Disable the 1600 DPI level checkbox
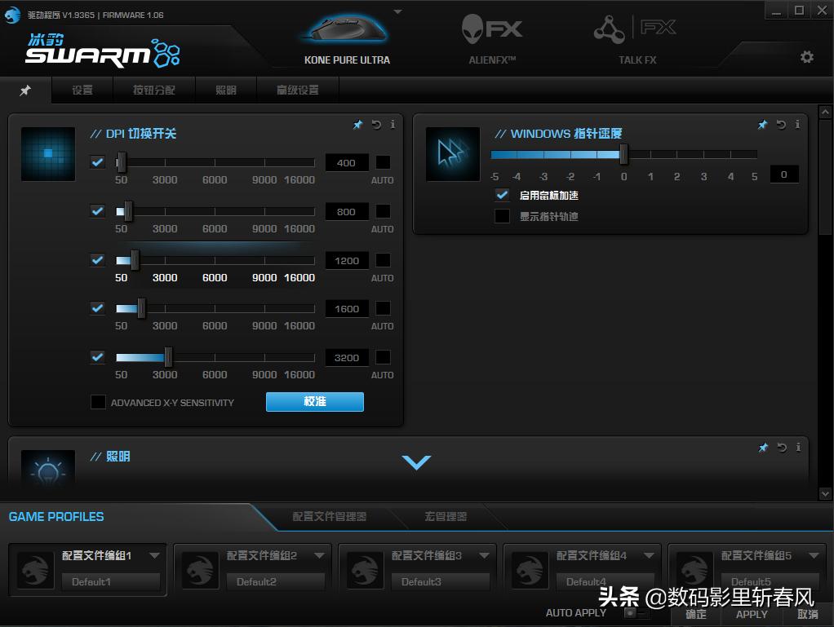The height and width of the screenshot is (627, 834). coord(98,308)
